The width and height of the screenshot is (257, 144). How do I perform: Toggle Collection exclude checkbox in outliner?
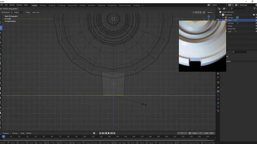pyautogui.click(x=254, y=15)
